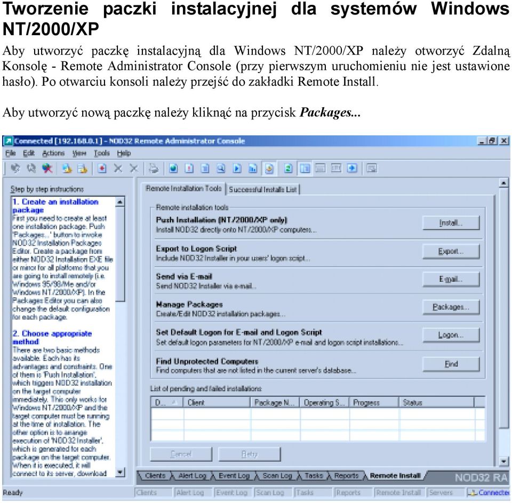Click the first toolbar icon (connect to server)
The width and height of the screenshot is (512, 503).
15,169
